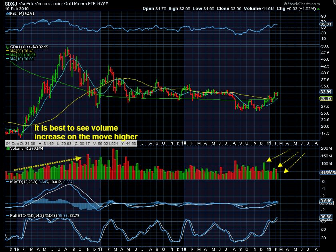Click the 0.645 MACD value tag on right axis
Viewport: 336px width, 252px height.
click(326, 200)
